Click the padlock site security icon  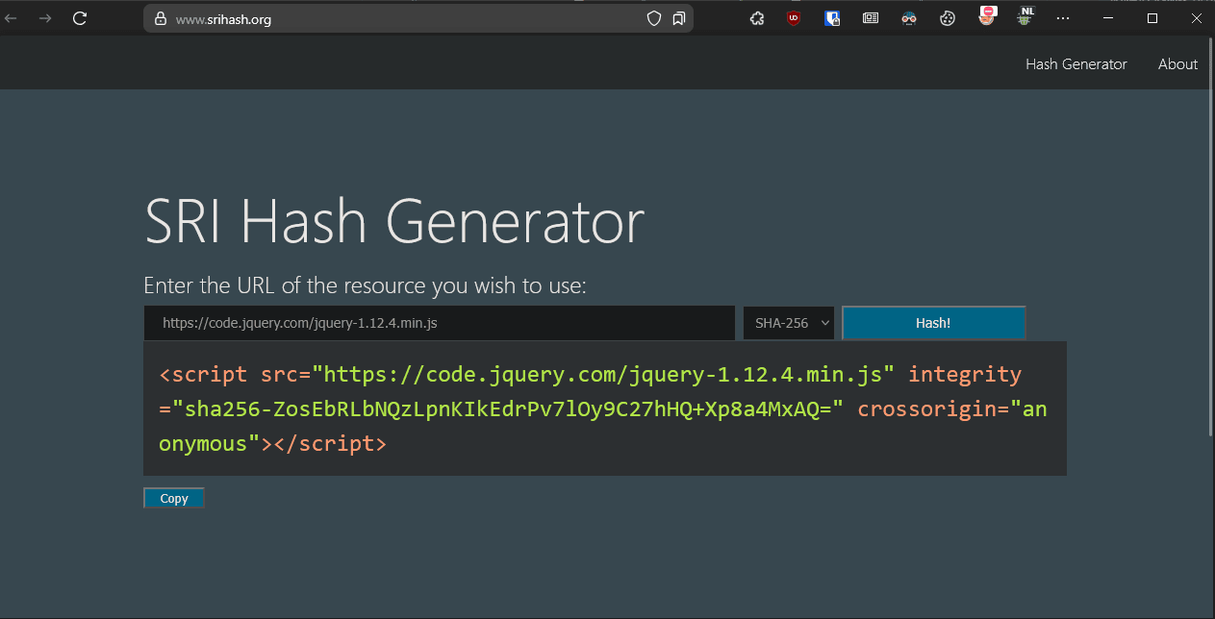[x=160, y=19]
